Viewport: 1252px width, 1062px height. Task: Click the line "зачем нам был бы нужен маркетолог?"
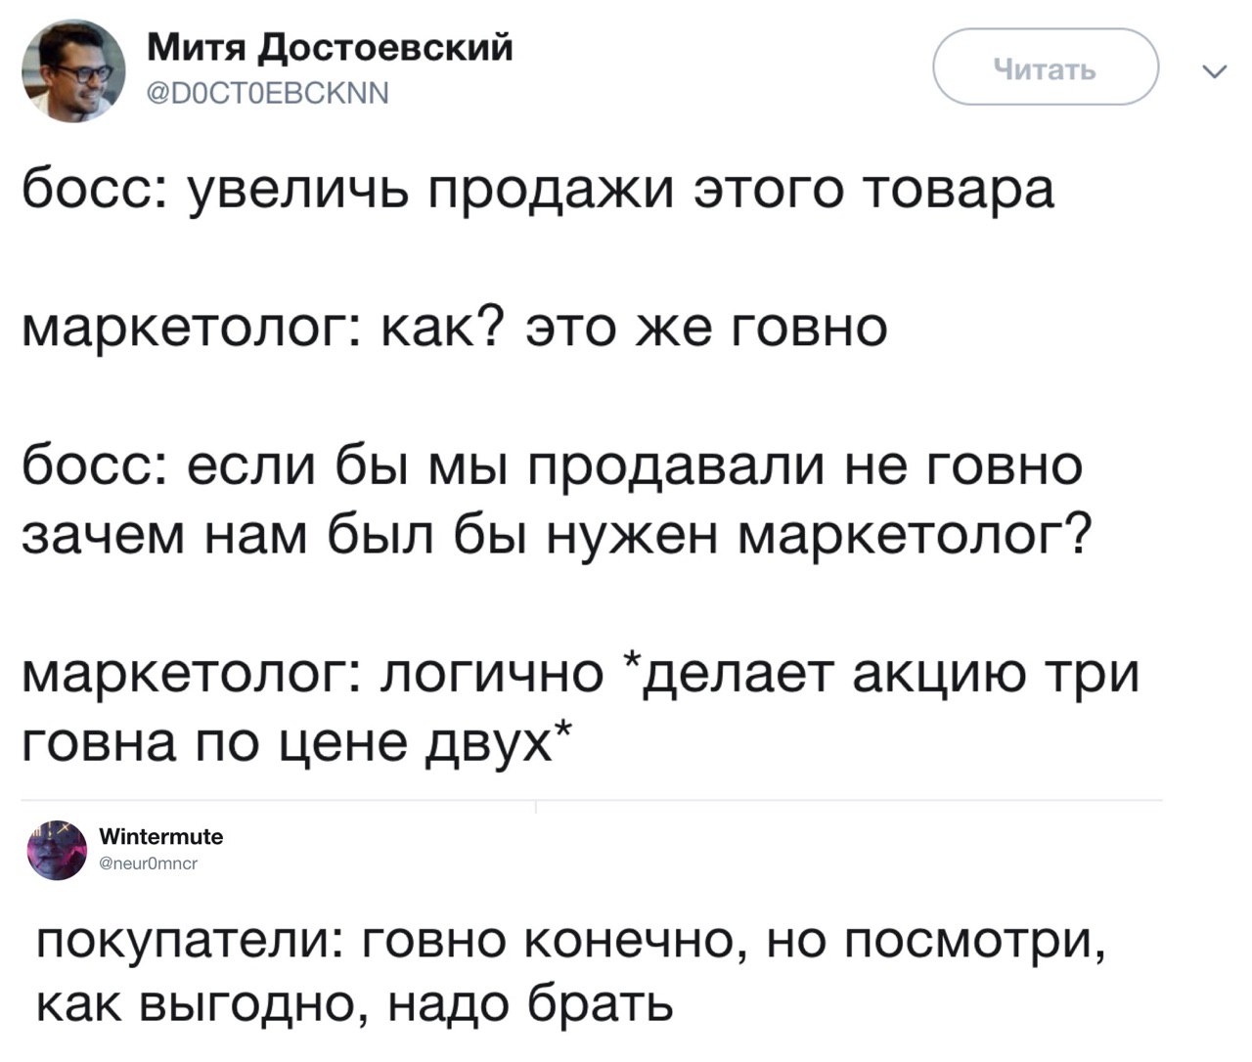pyautogui.click(x=557, y=535)
